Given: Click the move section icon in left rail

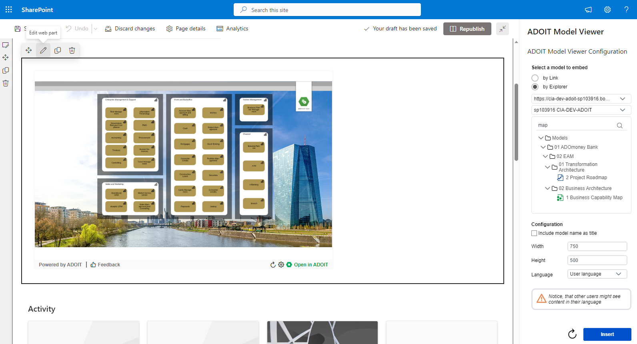Looking at the screenshot, I should [6, 58].
